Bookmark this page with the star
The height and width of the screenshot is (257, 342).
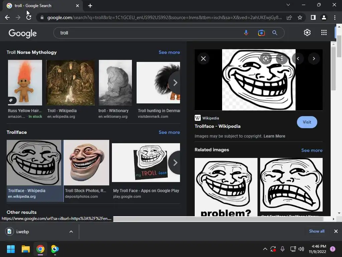point(300,17)
